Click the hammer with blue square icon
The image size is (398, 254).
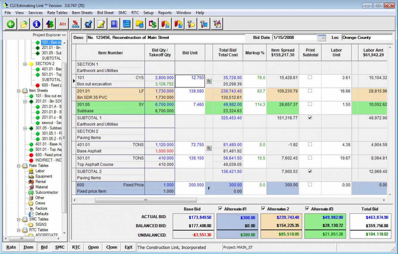204,24
